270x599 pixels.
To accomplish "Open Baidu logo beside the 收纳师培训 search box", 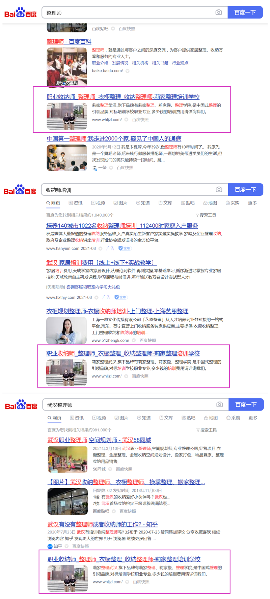I will [20, 190].
